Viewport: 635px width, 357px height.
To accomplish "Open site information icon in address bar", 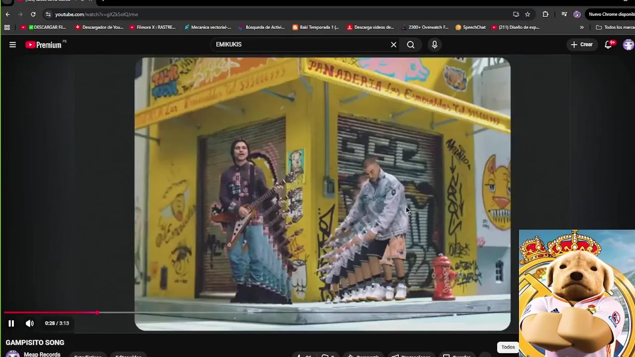I will coord(48,14).
